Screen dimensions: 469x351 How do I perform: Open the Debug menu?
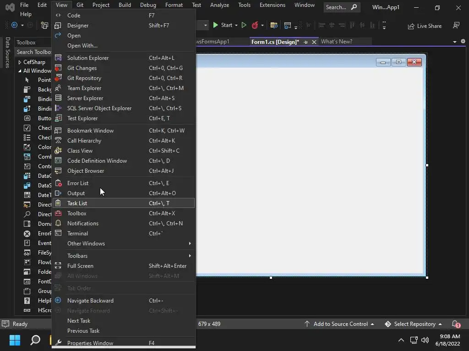point(148,5)
